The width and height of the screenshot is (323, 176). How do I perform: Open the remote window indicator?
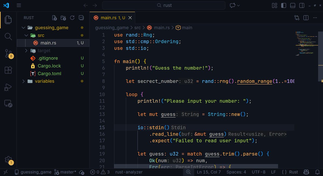(6, 172)
